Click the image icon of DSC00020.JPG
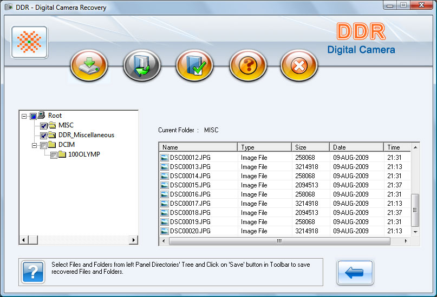The image size is (437, 297). tap(165, 231)
